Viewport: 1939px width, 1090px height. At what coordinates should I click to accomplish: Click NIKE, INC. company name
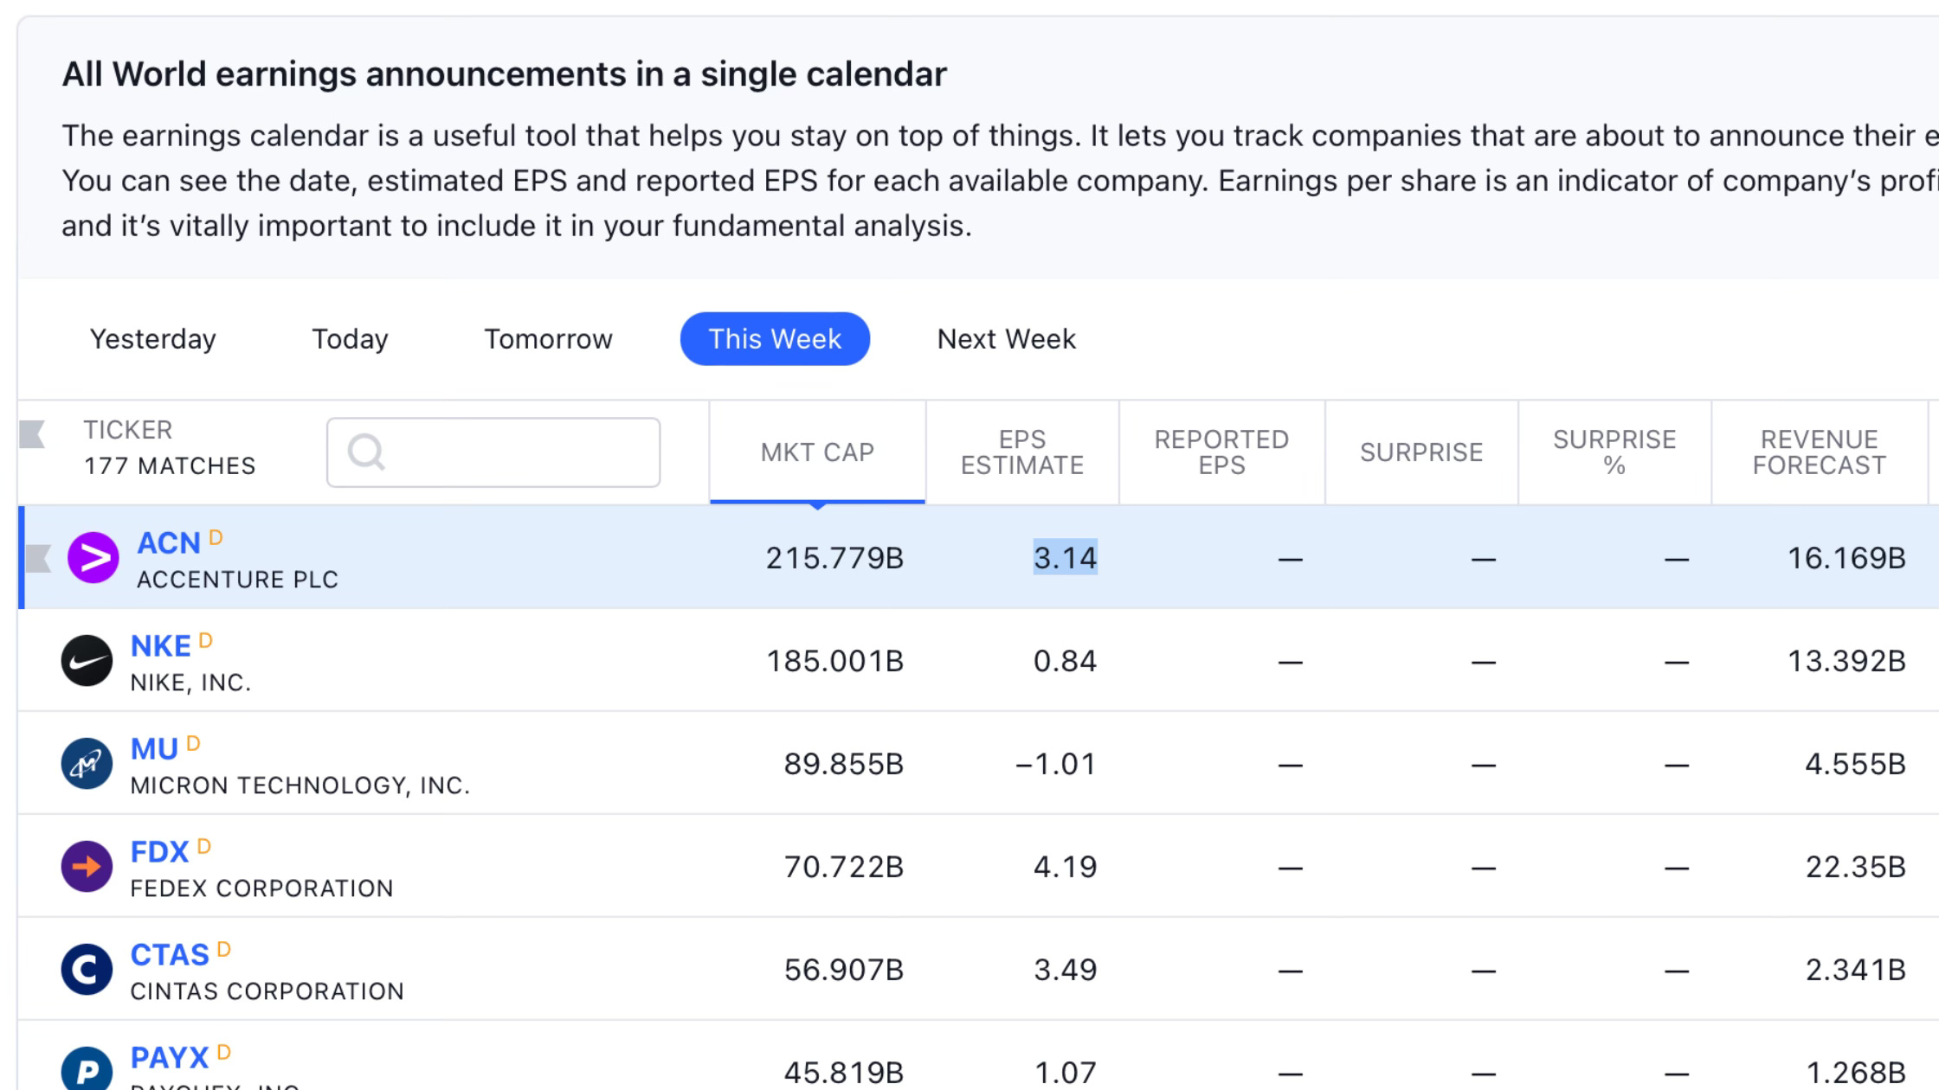[190, 683]
